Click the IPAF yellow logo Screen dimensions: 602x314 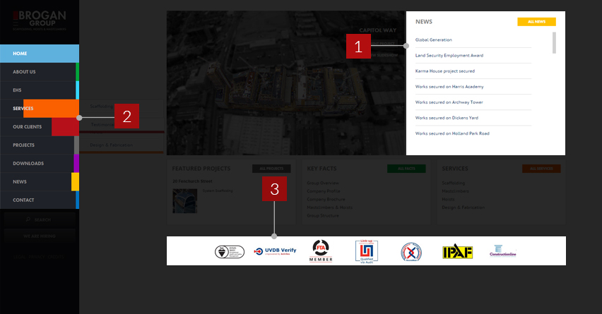(456, 252)
